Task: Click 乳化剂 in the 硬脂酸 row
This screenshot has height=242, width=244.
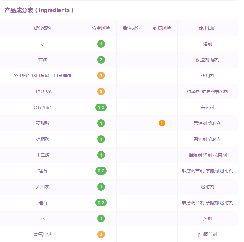Action: point(215,123)
